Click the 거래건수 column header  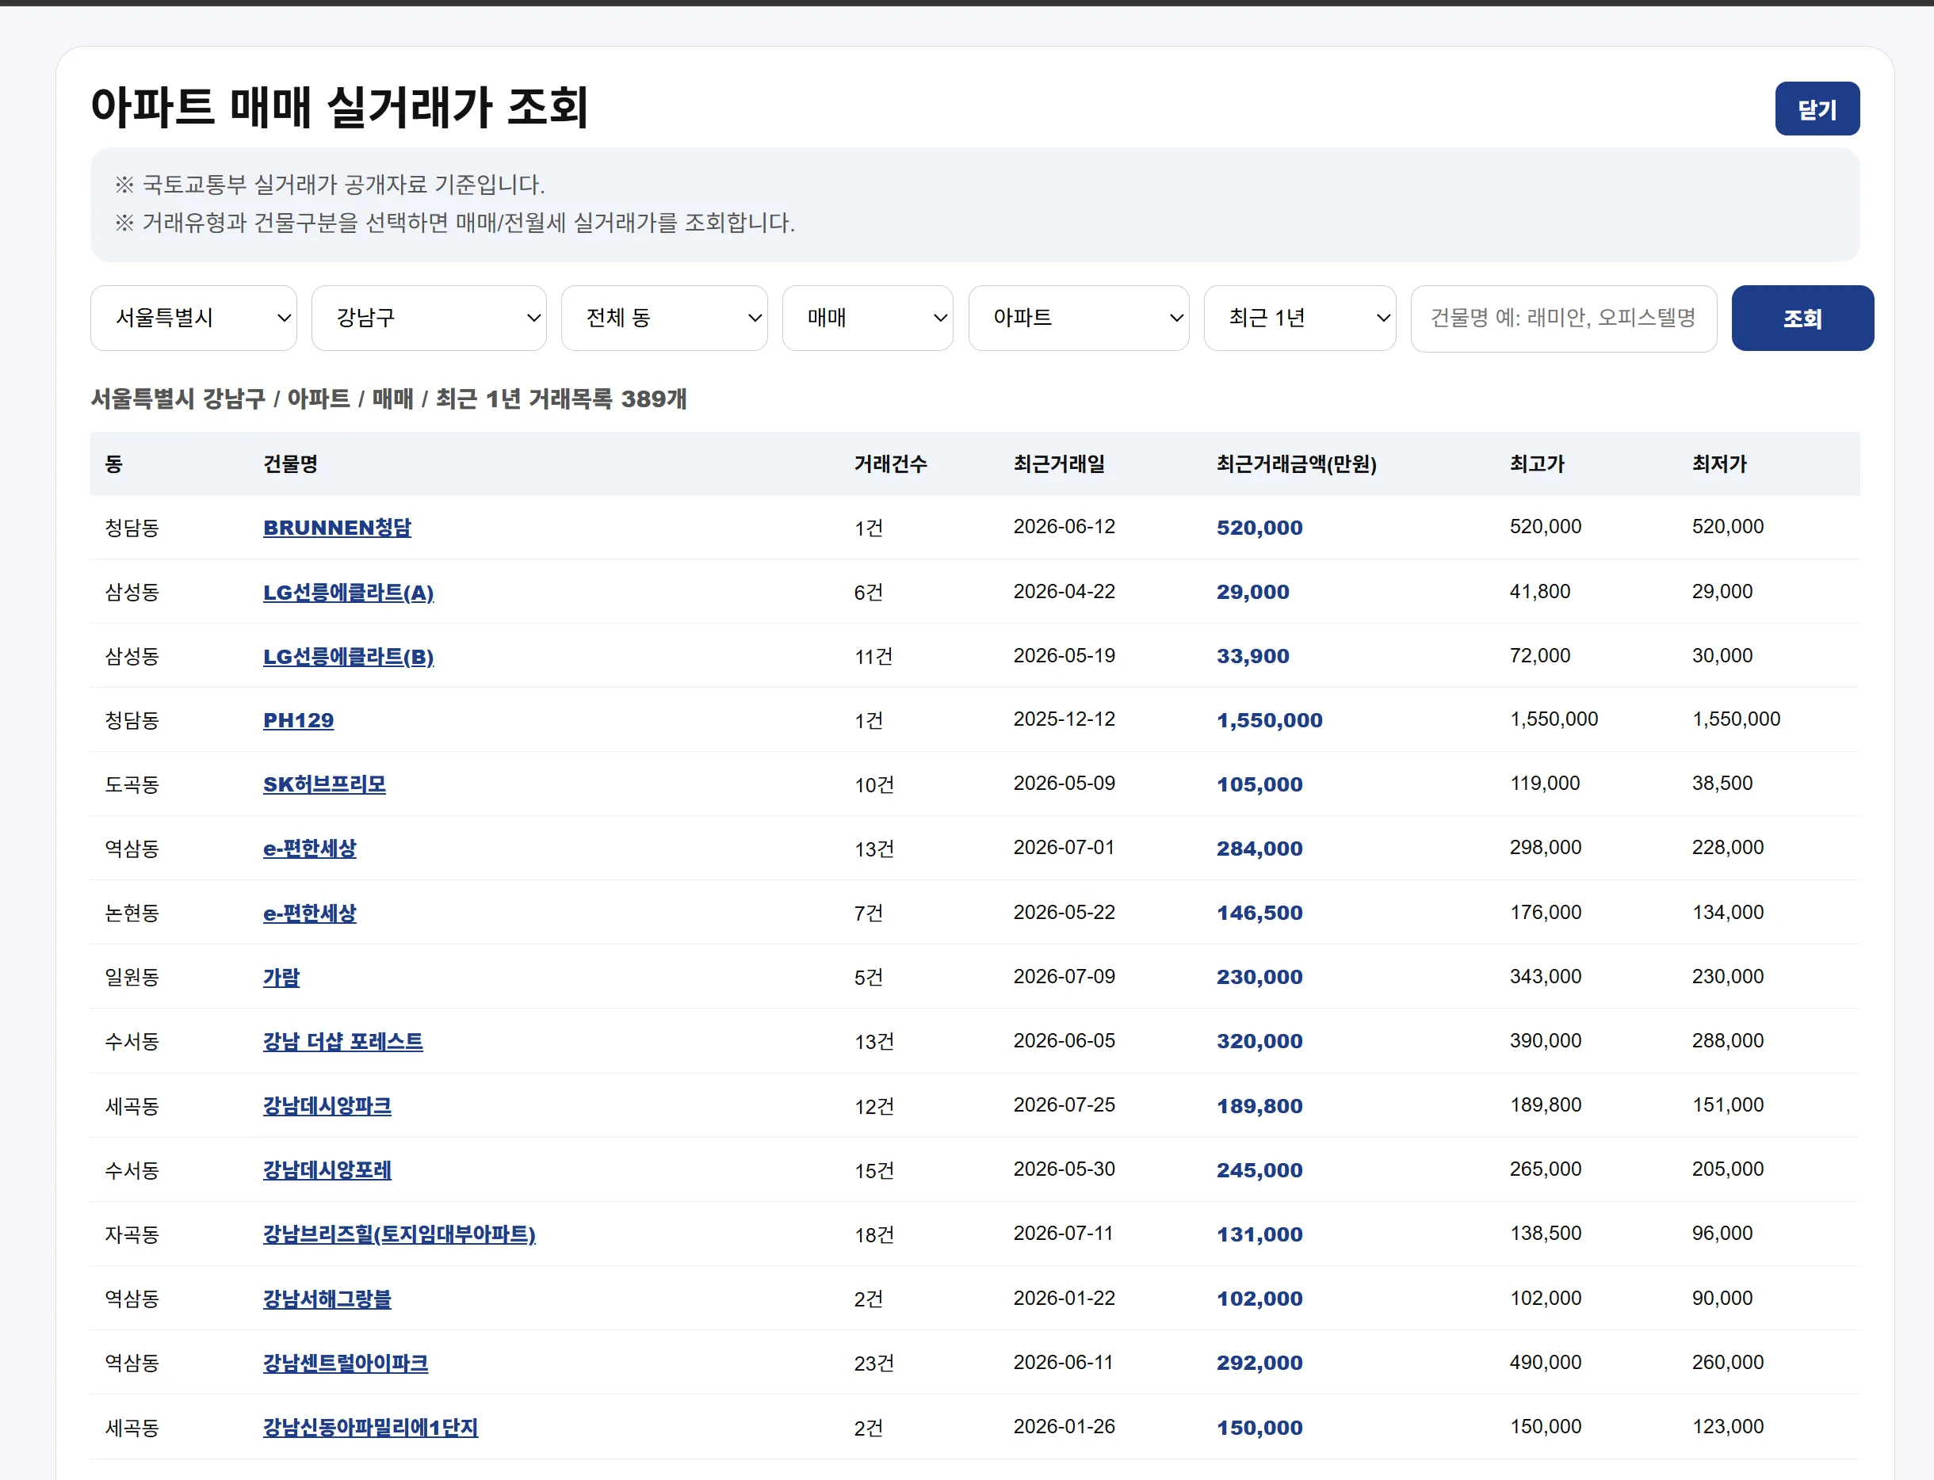891,464
